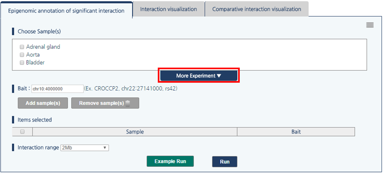
Task: Click the Items selected heading
Action: [35, 120]
